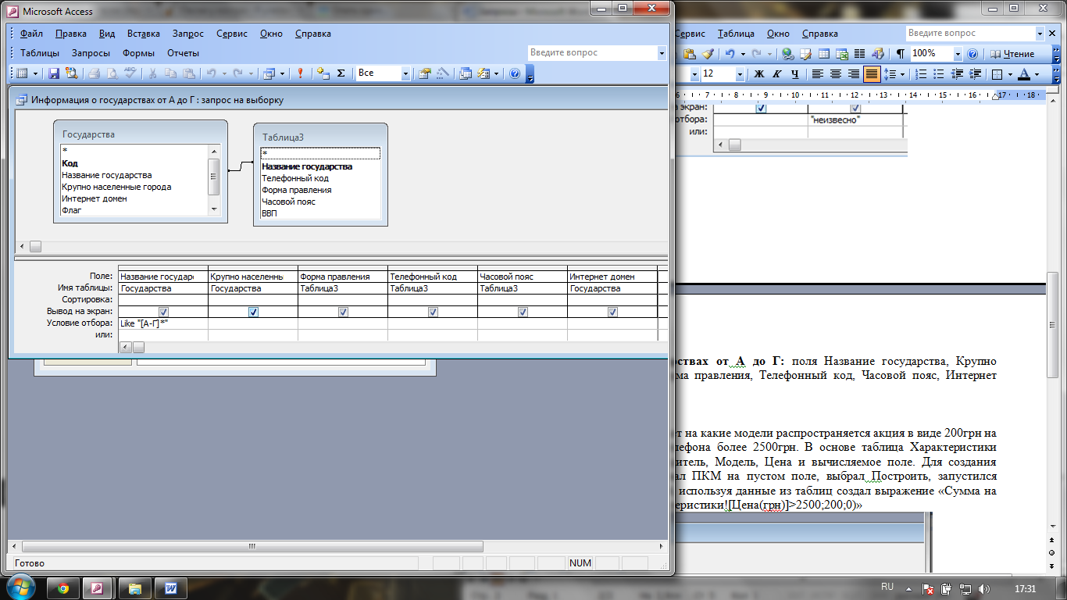1067x600 pixels.
Task: Click the Build expression icon
Action: [443, 73]
